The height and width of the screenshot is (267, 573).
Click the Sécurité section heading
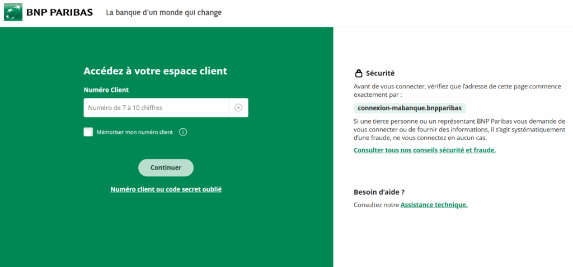pos(380,73)
